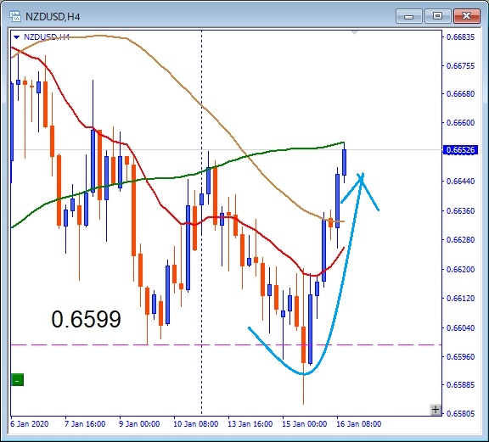Click the 0.66755 price scale value
The image size is (489, 442).
tap(461, 66)
